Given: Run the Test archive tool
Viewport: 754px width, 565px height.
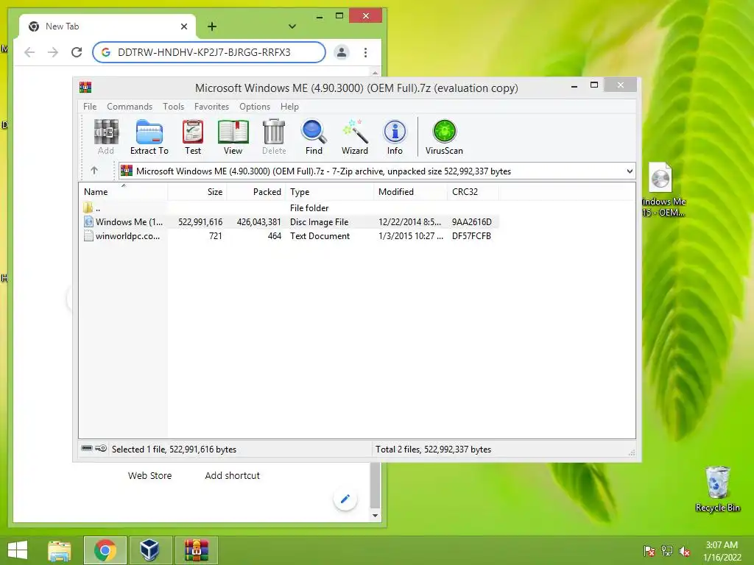Looking at the screenshot, I should pos(193,137).
